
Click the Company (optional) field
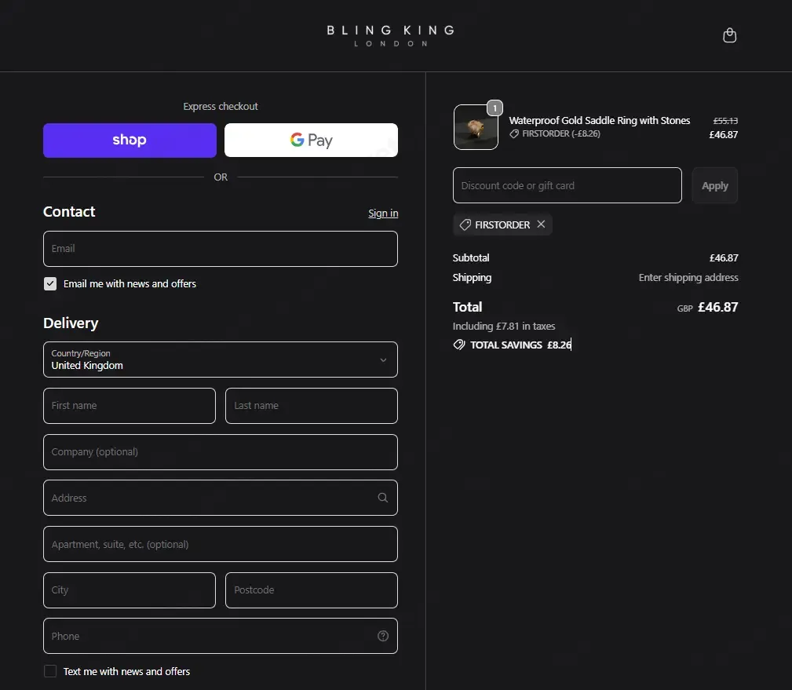[x=221, y=452]
